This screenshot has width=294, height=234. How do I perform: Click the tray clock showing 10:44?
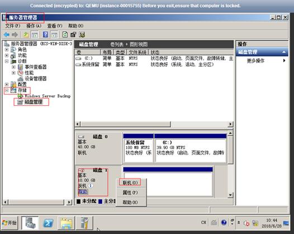[x=272, y=223]
